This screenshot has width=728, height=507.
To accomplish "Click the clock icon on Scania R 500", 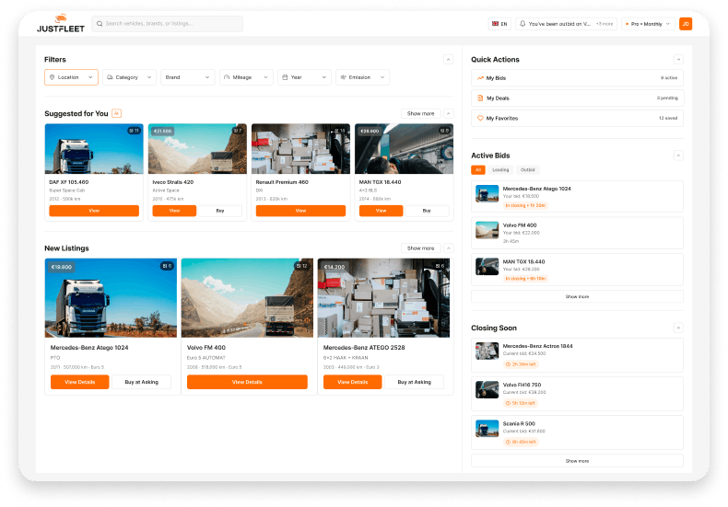I will pyautogui.click(x=508, y=442).
